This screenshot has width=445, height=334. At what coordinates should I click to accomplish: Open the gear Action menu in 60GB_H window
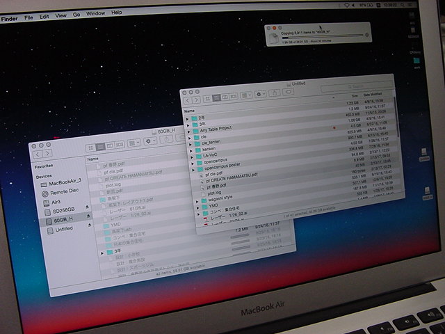pos(150,141)
